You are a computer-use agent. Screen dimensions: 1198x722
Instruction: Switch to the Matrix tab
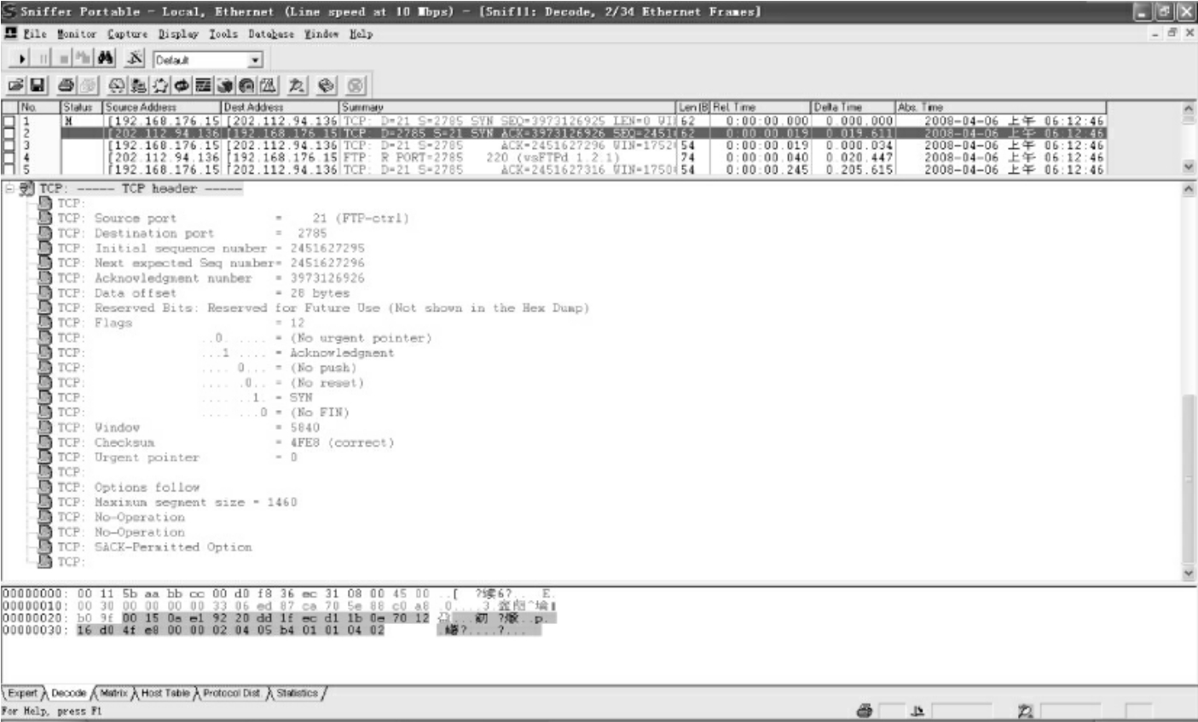[x=113, y=694]
